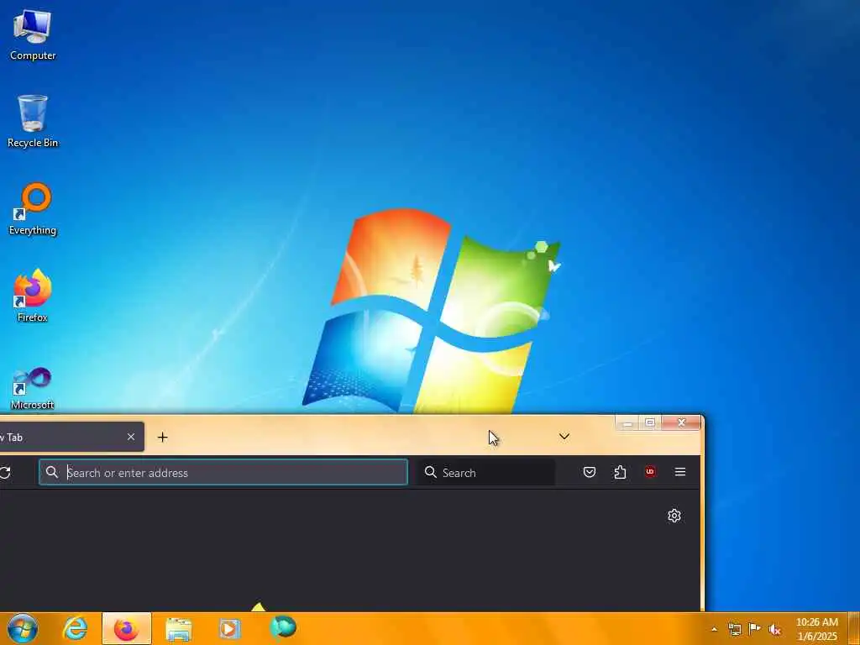Click the Firefox taskbar button

tap(127, 628)
